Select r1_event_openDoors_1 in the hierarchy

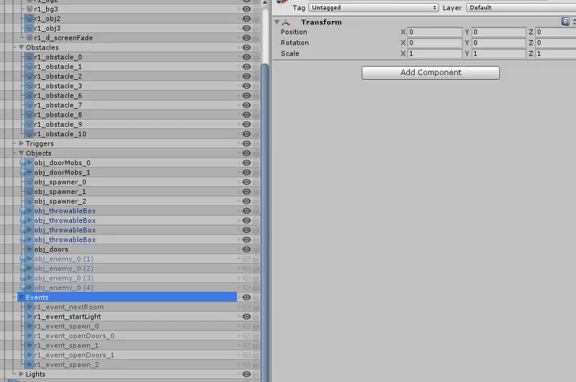(x=74, y=355)
